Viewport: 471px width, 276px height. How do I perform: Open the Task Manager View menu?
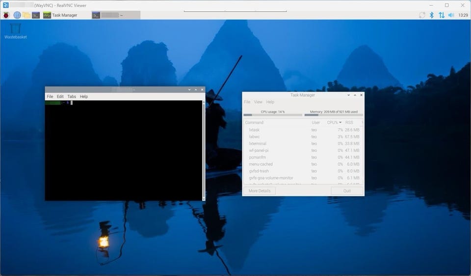click(x=258, y=102)
